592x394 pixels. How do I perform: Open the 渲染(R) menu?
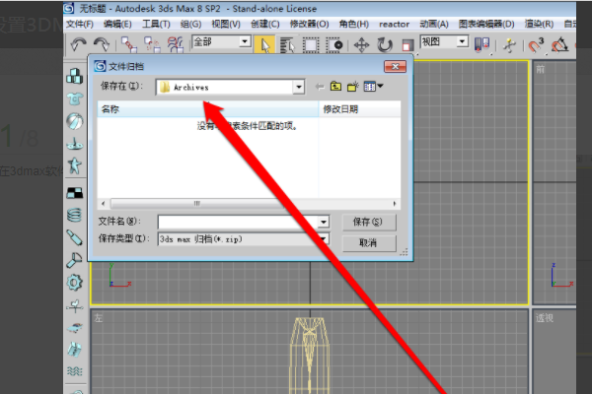coord(539,24)
